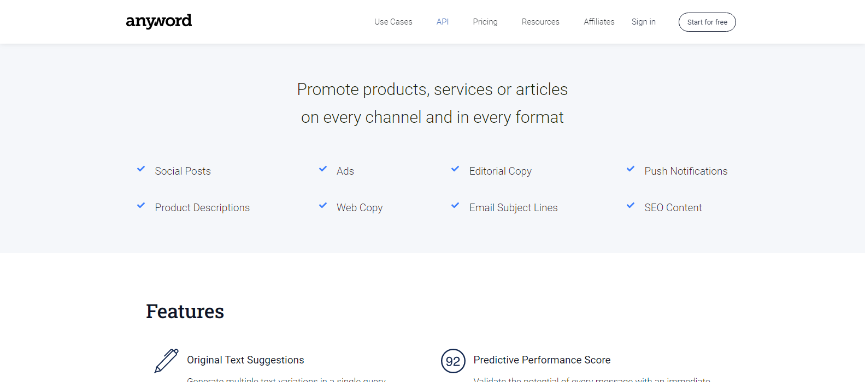Open the Use Cases menu
Viewport: 865px width, 382px height.
click(x=393, y=22)
